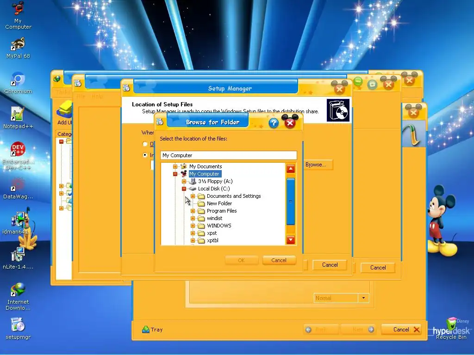Collapse Local Disk (C:) node
The width and height of the screenshot is (474, 355).
(184, 189)
